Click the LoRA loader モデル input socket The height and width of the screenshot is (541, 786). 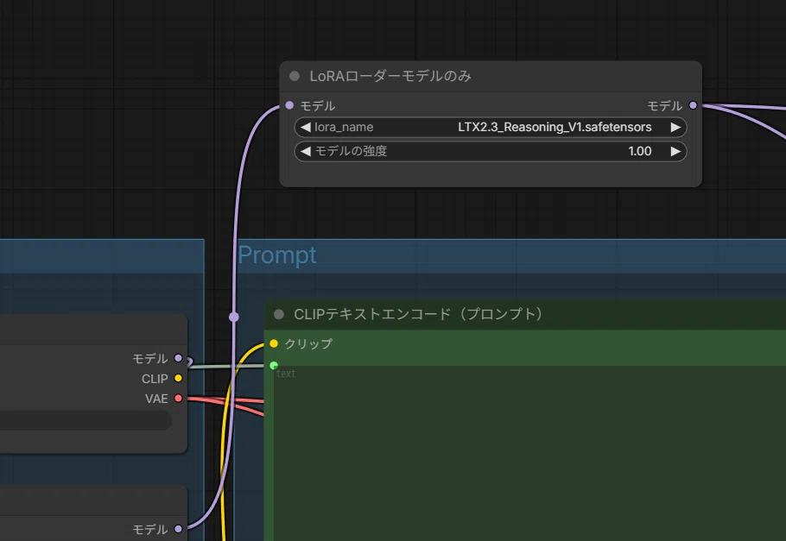coord(289,105)
